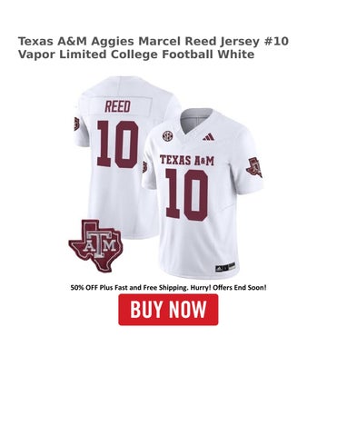This screenshot has height=436, width=337.
Task: Click the Adidas logo on the jersey chest
Action: coord(208,137)
